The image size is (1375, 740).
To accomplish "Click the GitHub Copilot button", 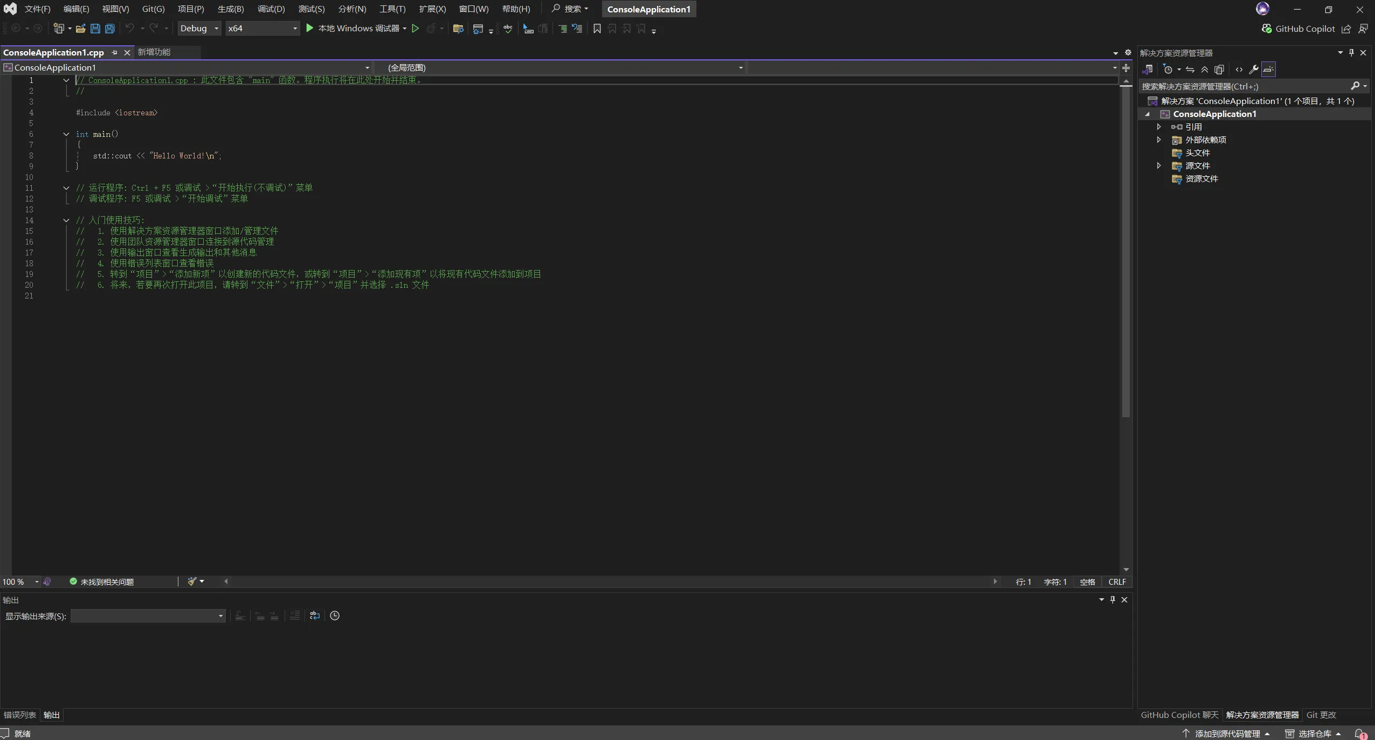I will (x=1298, y=29).
